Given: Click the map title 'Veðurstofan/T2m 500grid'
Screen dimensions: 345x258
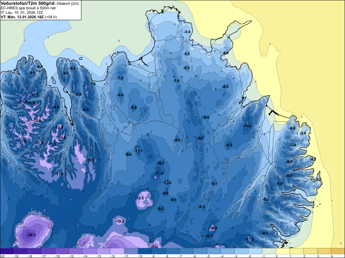Looking at the screenshot, I should click(x=28, y=3).
